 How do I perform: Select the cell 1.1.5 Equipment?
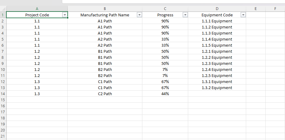coord(217,45)
